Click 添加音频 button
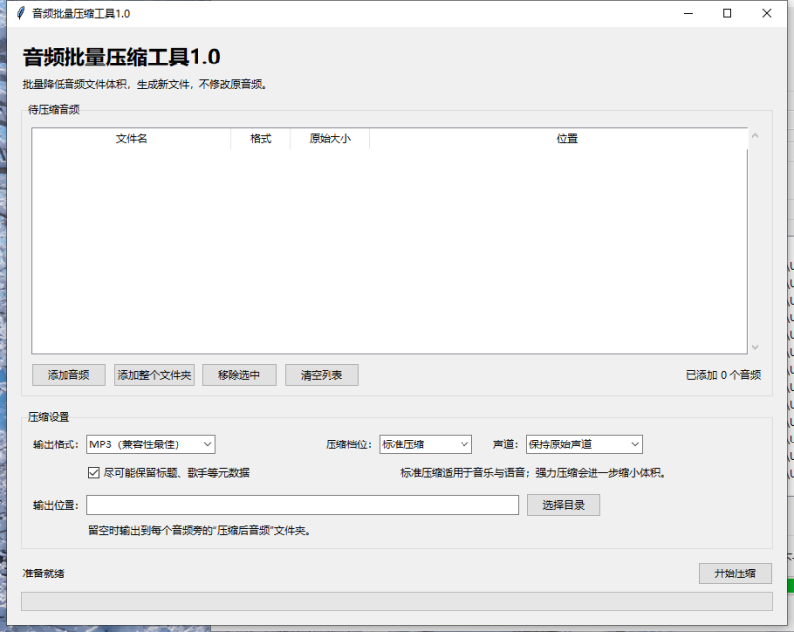Screen dimensions: 794x632 (x=68, y=375)
